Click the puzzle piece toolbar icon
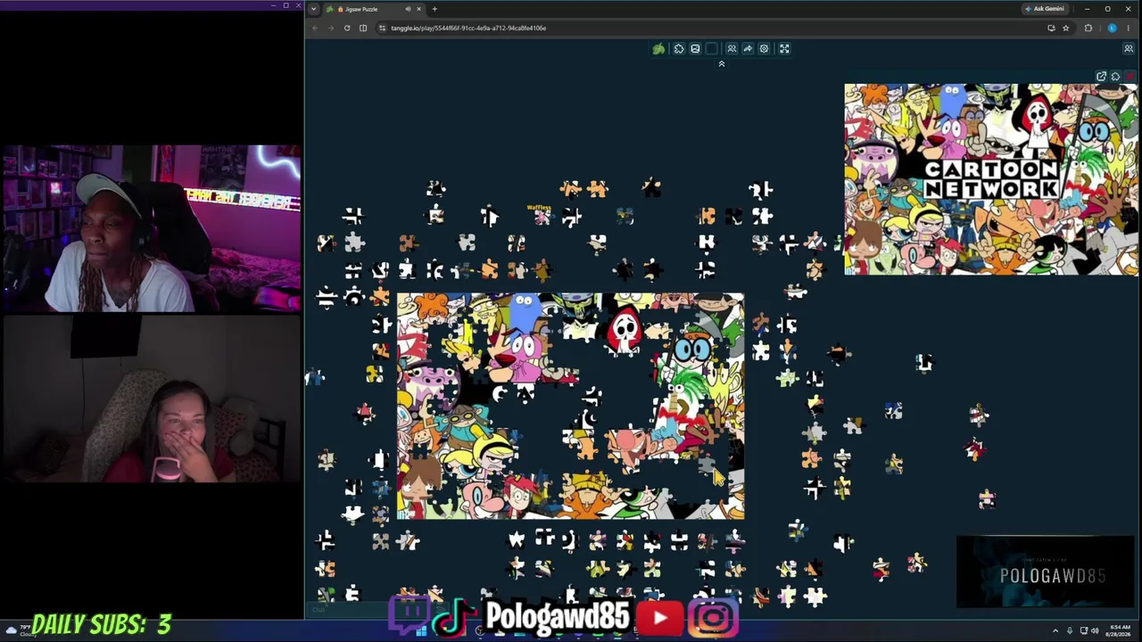The image size is (1142, 642). click(679, 49)
